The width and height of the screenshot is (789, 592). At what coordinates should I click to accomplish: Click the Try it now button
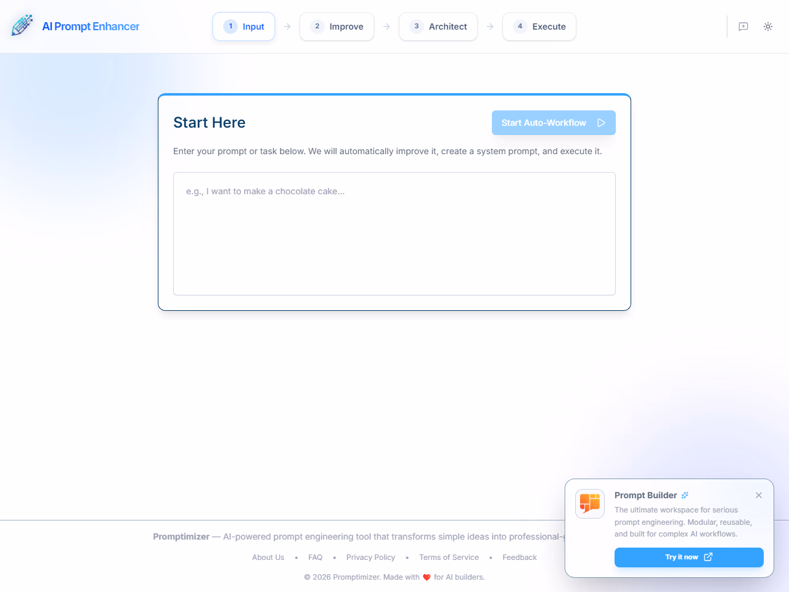coord(681,557)
